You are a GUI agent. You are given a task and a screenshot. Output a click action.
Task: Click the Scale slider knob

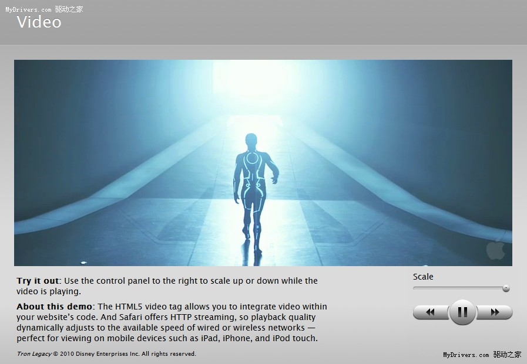pos(506,288)
